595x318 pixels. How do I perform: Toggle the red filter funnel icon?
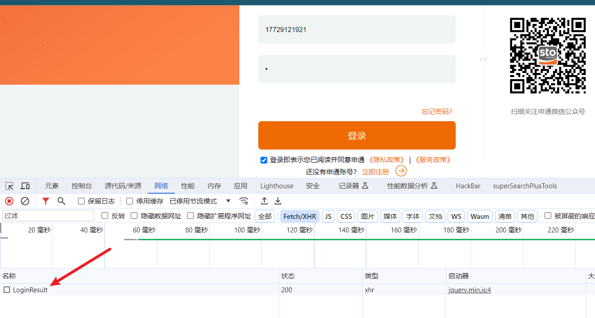click(46, 201)
